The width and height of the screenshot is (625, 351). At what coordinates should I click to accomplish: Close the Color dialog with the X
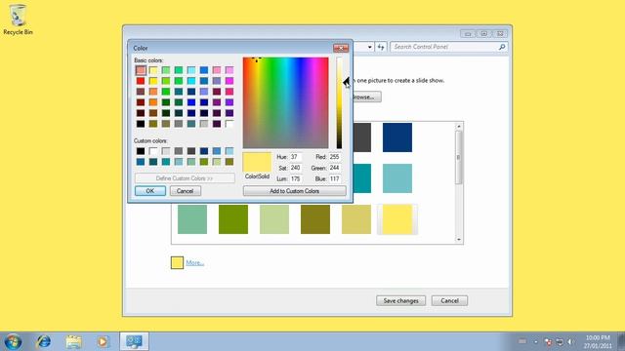pyautogui.click(x=341, y=48)
